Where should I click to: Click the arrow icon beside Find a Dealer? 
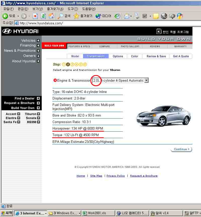tap(38, 98)
